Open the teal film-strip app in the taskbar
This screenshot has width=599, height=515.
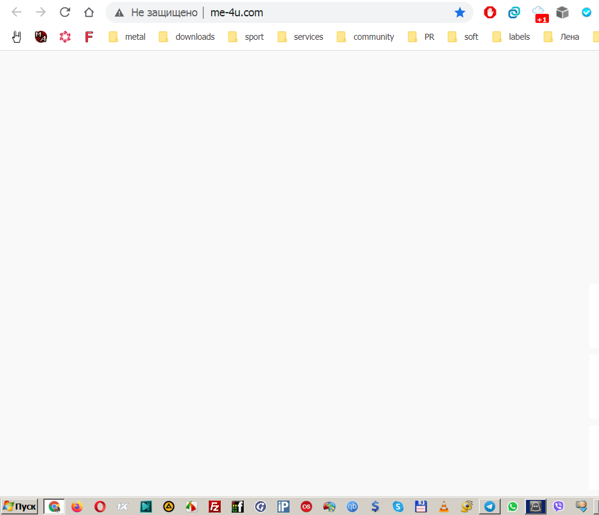point(146,507)
